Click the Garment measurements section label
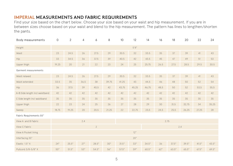This screenshot has height=166, width=233. point(30,70)
